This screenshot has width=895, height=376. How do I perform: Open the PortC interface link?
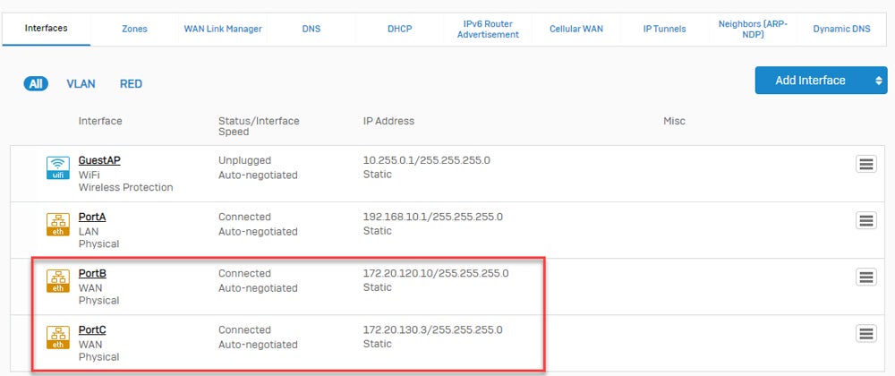[92, 329]
